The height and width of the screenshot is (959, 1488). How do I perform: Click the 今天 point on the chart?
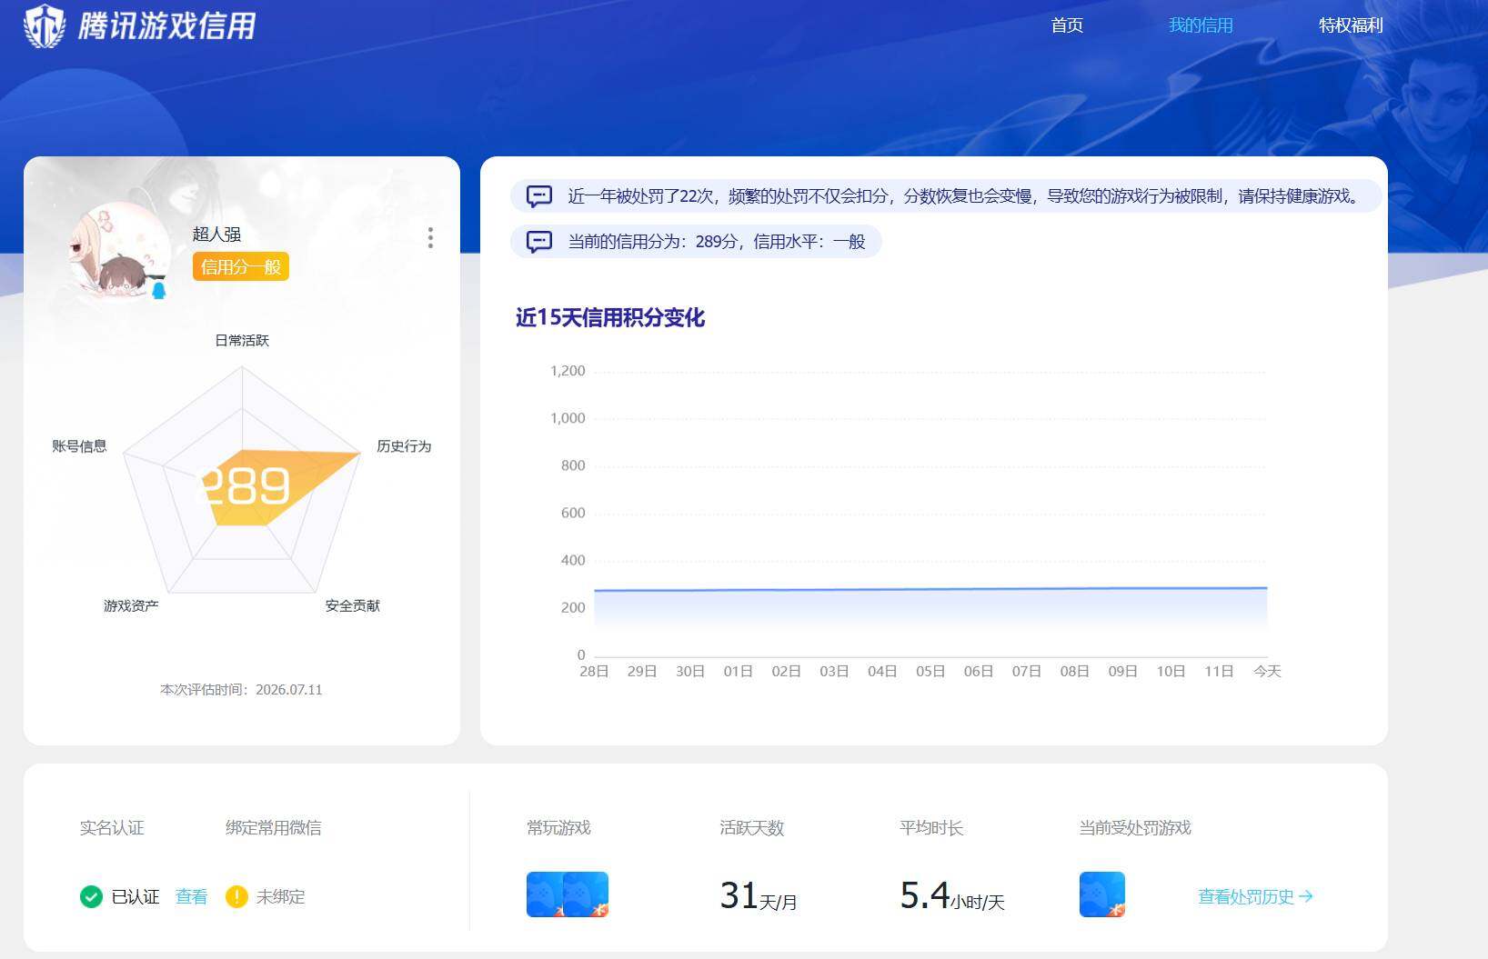(1267, 588)
